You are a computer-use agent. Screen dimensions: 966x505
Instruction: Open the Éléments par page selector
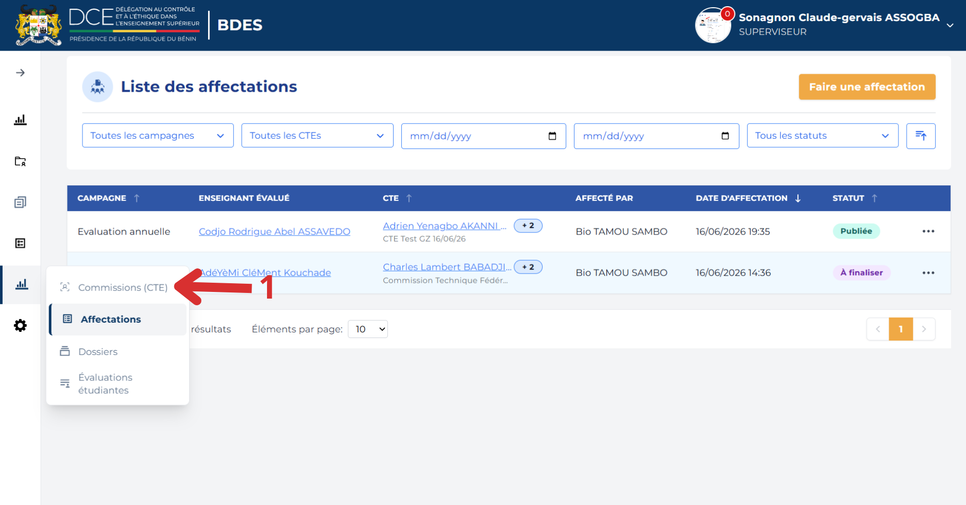(367, 329)
